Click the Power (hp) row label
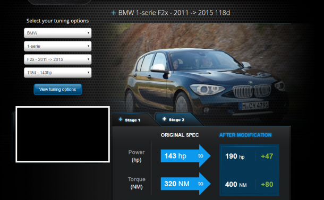 (137, 156)
